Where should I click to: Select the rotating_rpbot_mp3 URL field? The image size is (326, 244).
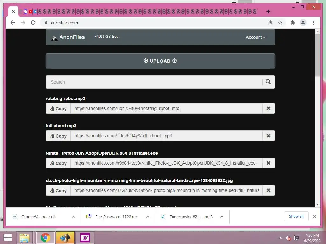pos(166,109)
